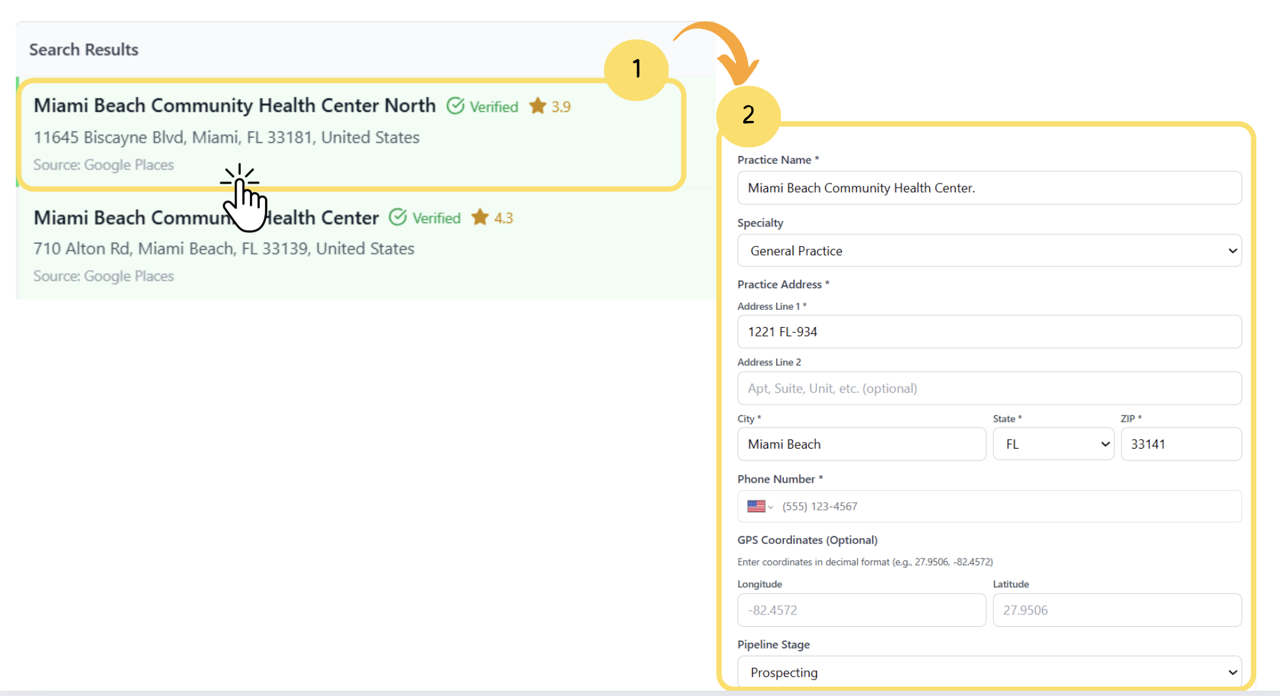
Task: Click the star rating icon showing 3.9
Action: [x=537, y=106]
